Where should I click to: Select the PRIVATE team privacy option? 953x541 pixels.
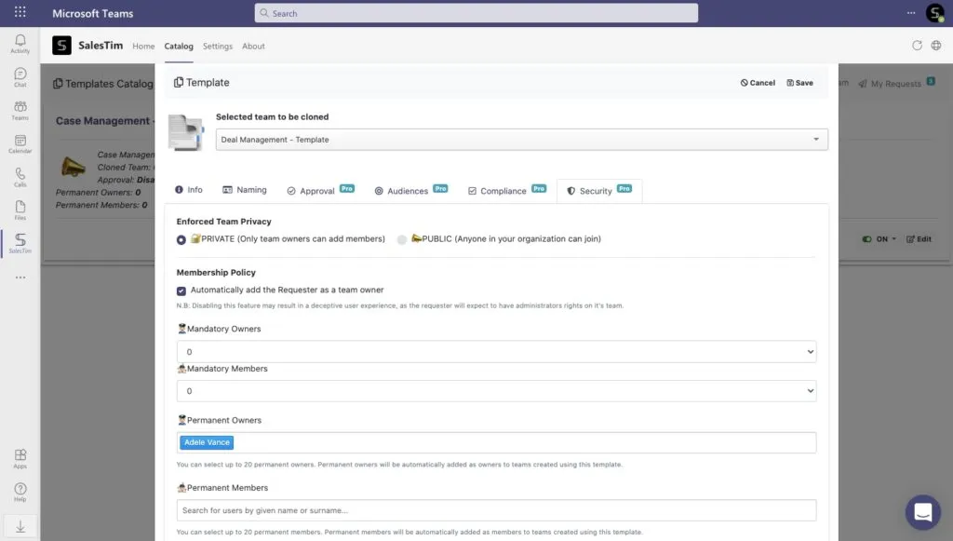[x=181, y=239]
